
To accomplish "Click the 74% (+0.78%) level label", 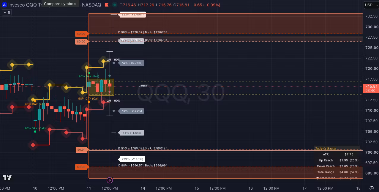I will (x=132, y=63).
